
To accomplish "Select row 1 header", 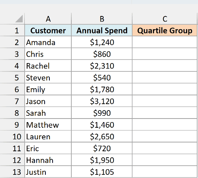I will pyautogui.click(x=12, y=30).
